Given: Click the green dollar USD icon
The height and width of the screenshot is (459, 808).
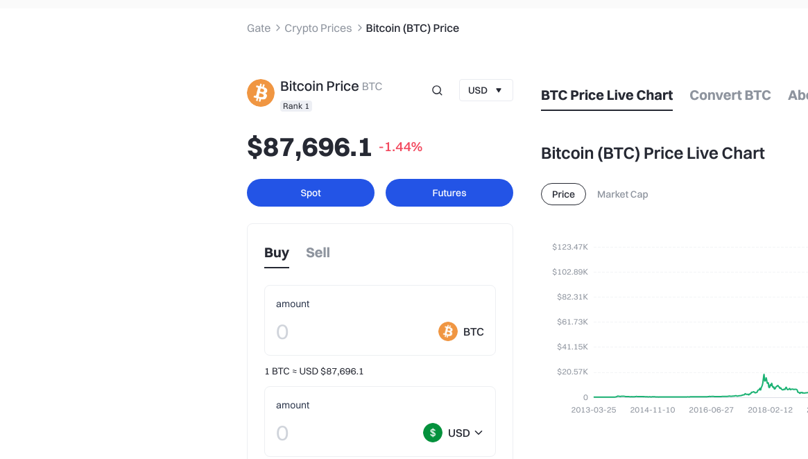Looking at the screenshot, I should [432, 433].
